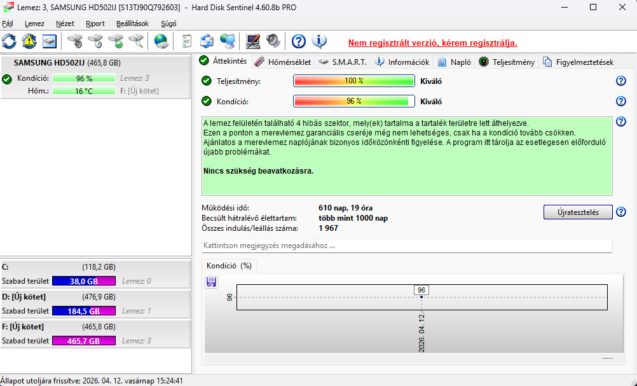
Task: Click the info speech bubble toolbar icon
Action: point(319,41)
